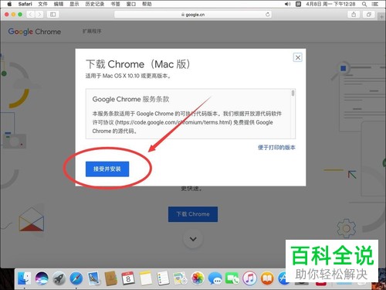Click the google.cn address bar
Viewport: 386px width, 290px height.
(x=193, y=15)
